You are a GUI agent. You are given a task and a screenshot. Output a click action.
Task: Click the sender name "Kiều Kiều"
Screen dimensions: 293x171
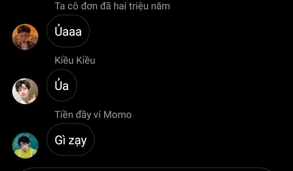[x=75, y=60]
